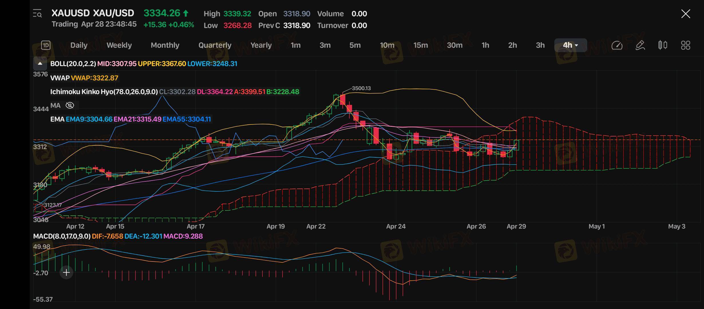The height and width of the screenshot is (309, 704).
Task: Open Ichimoku Kinko Hyo indicator settings
Action: coord(104,92)
